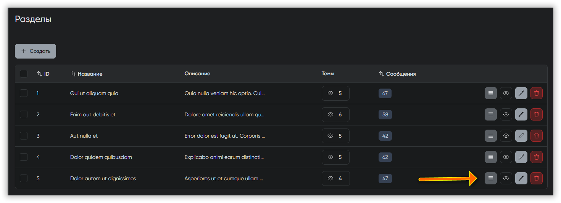
Task: Click the eye view icon in row 4
Action: [x=506, y=157]
